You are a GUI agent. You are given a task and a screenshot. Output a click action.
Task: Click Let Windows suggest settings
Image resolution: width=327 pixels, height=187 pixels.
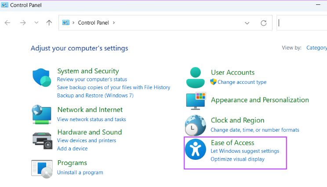245,151
